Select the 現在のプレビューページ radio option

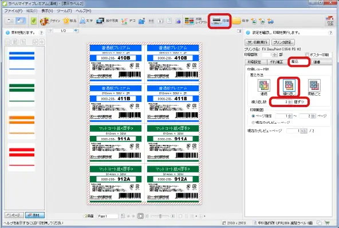coord(253,123)
